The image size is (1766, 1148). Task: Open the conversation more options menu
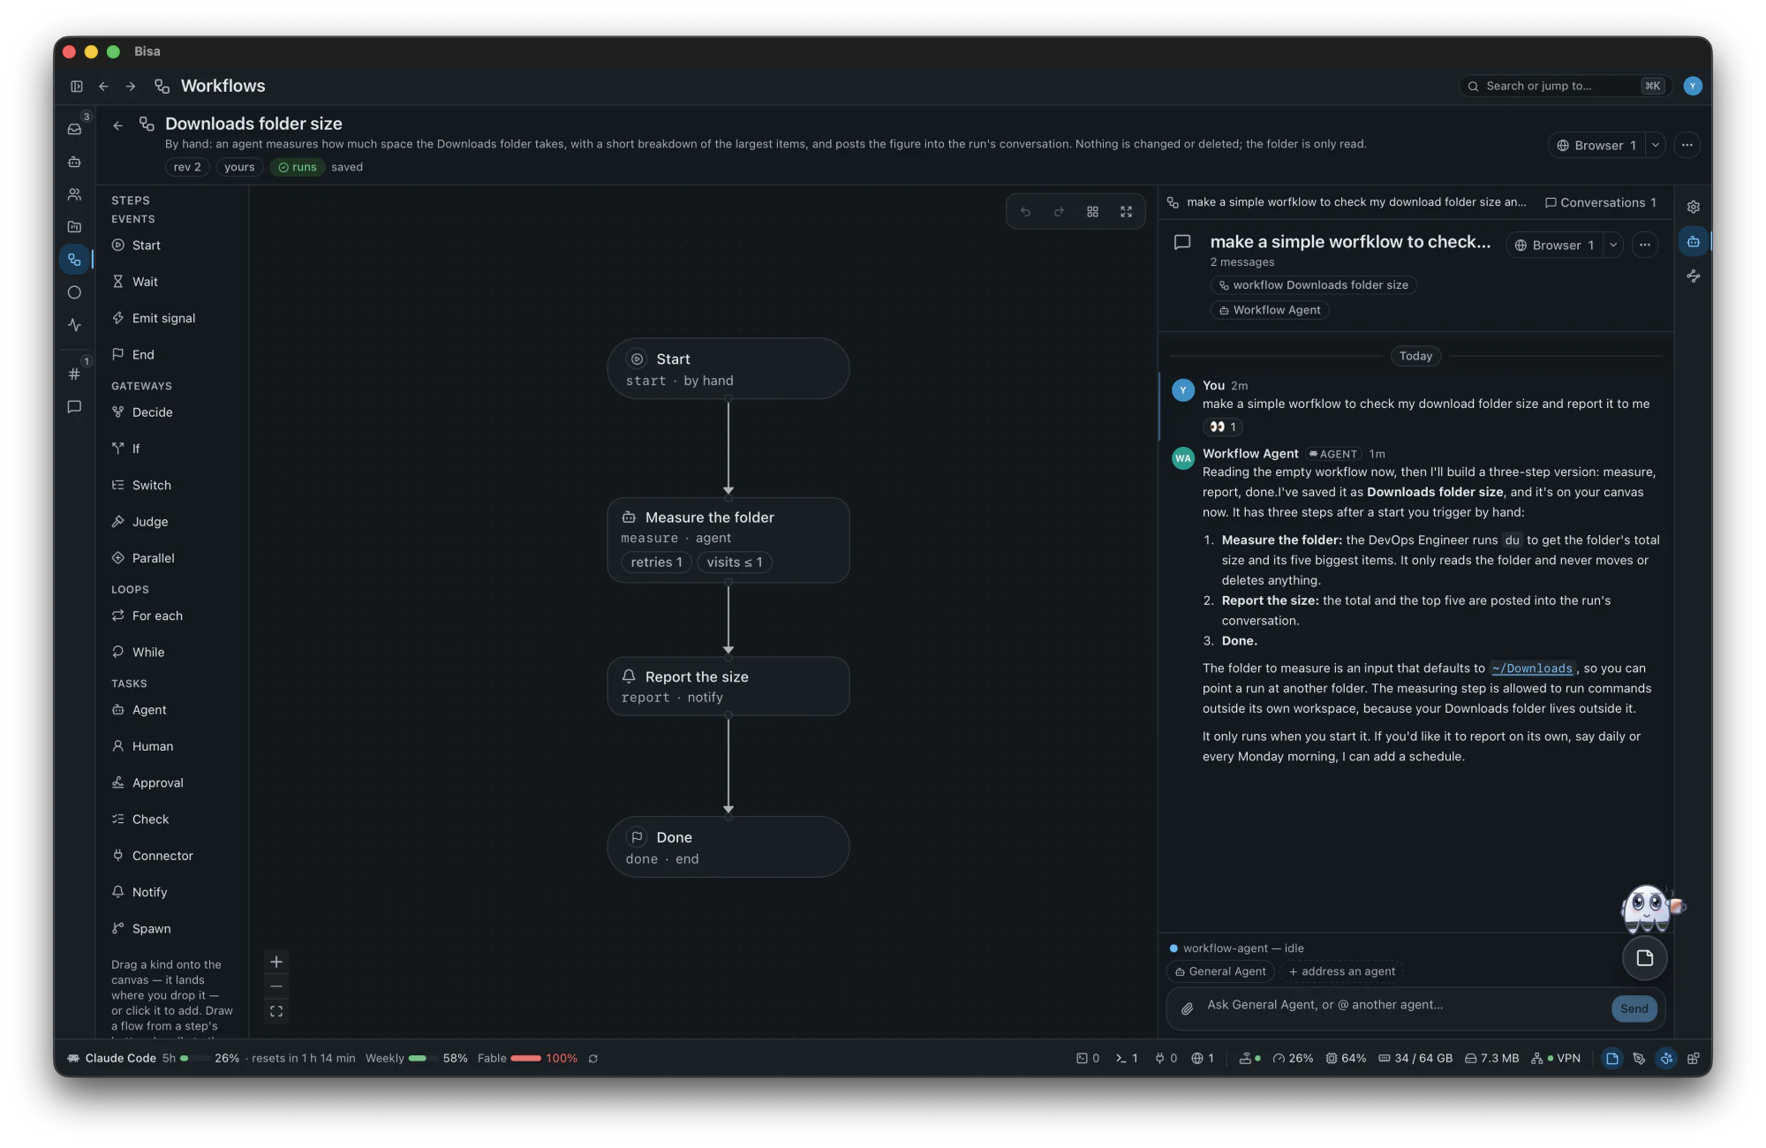1644,245
